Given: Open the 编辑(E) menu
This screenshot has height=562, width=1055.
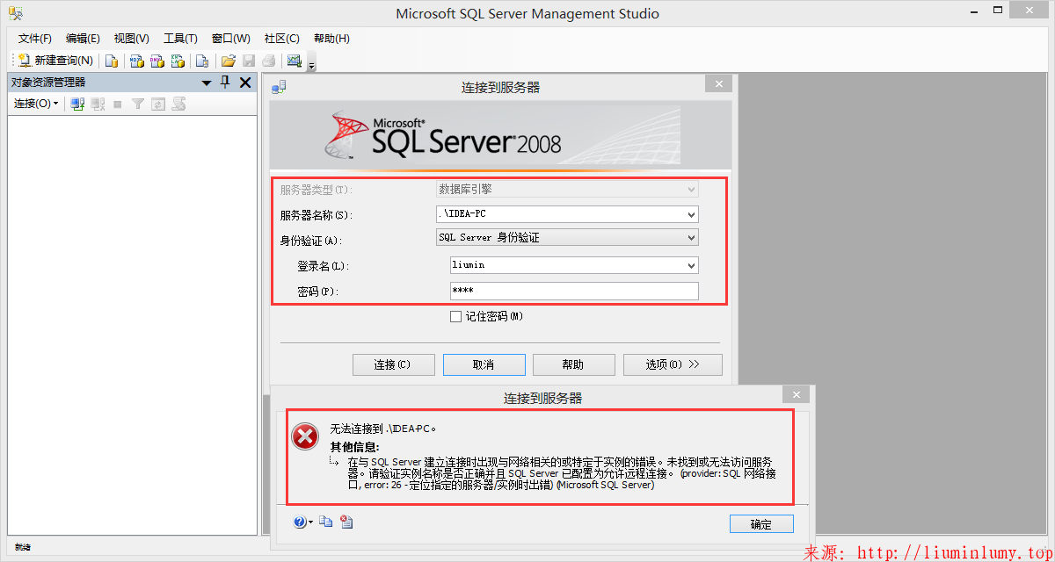Looking at the screenshot, I should [83, 39].
